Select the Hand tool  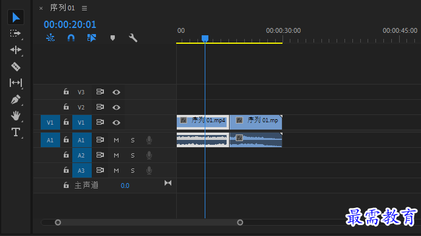[x=16, y=116]
